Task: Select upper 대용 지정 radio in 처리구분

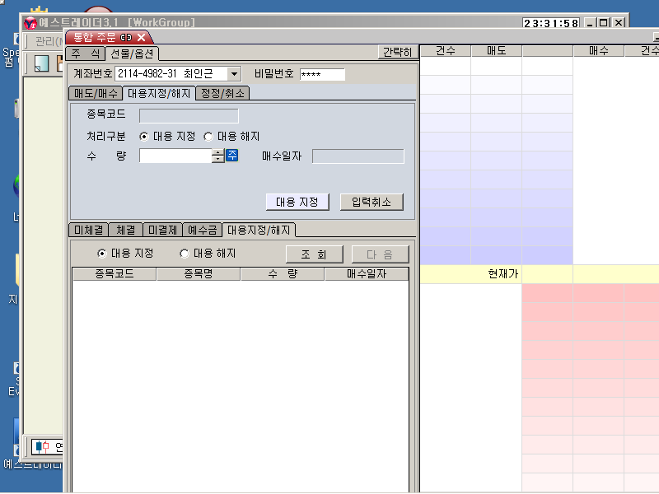Action: coord(144,137)
